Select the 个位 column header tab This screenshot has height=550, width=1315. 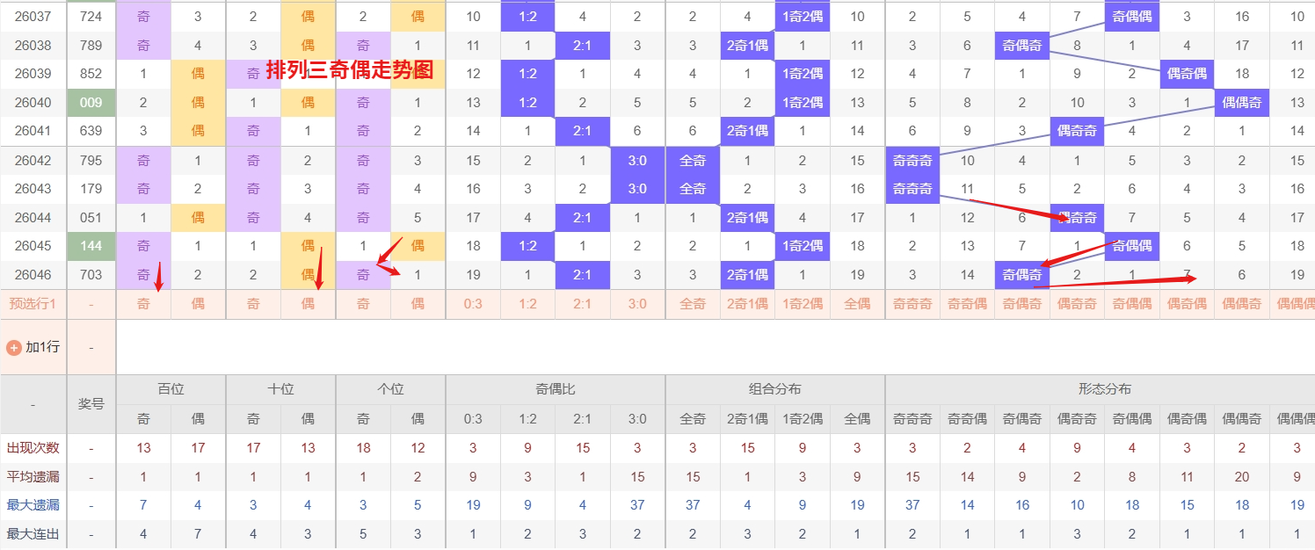coord(389,388)
